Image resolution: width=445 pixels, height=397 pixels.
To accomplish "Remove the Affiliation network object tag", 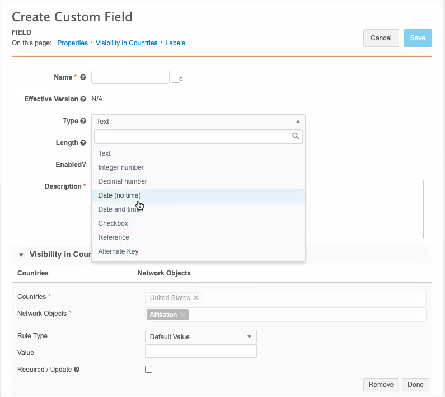I will pyautogui.click(x=183, y=315).
